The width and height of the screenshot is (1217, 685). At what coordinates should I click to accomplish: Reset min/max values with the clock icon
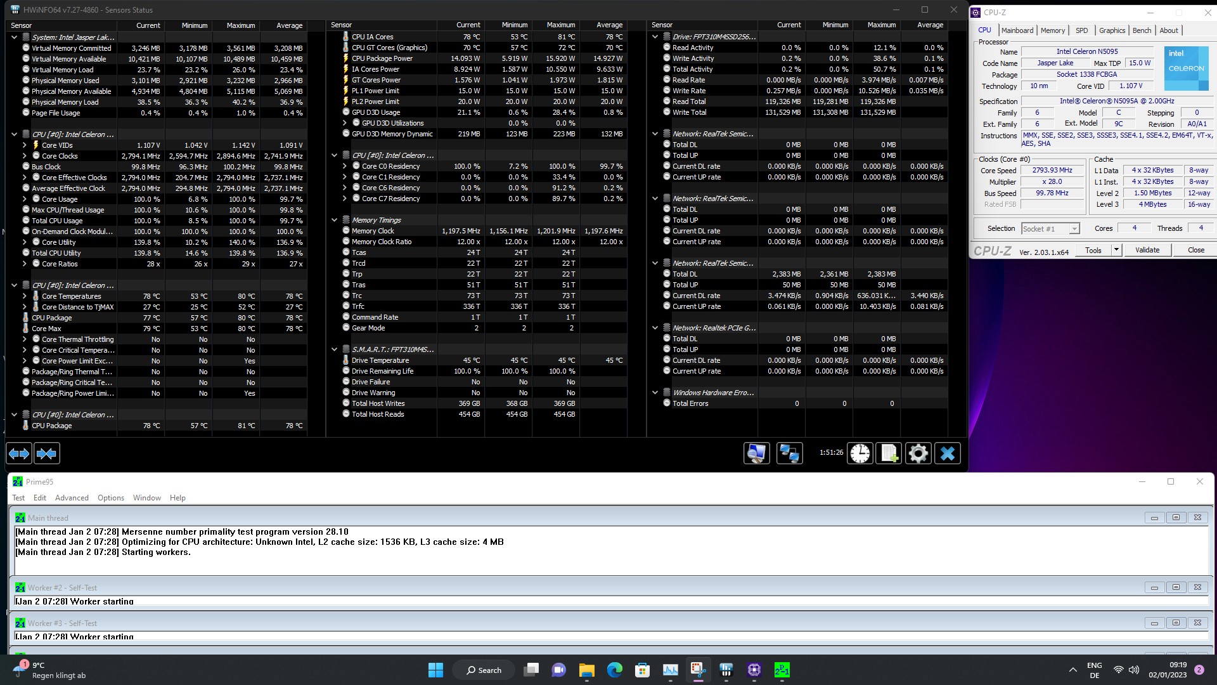pyautogui.click(x=860, y=453)
